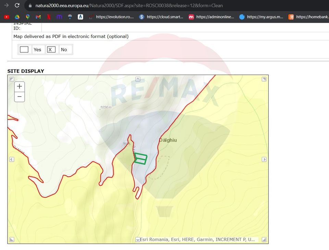The width and height of the screenshot is (329, 250).
Task: Click the site security lock icon
Action: [x=30, y=5]
